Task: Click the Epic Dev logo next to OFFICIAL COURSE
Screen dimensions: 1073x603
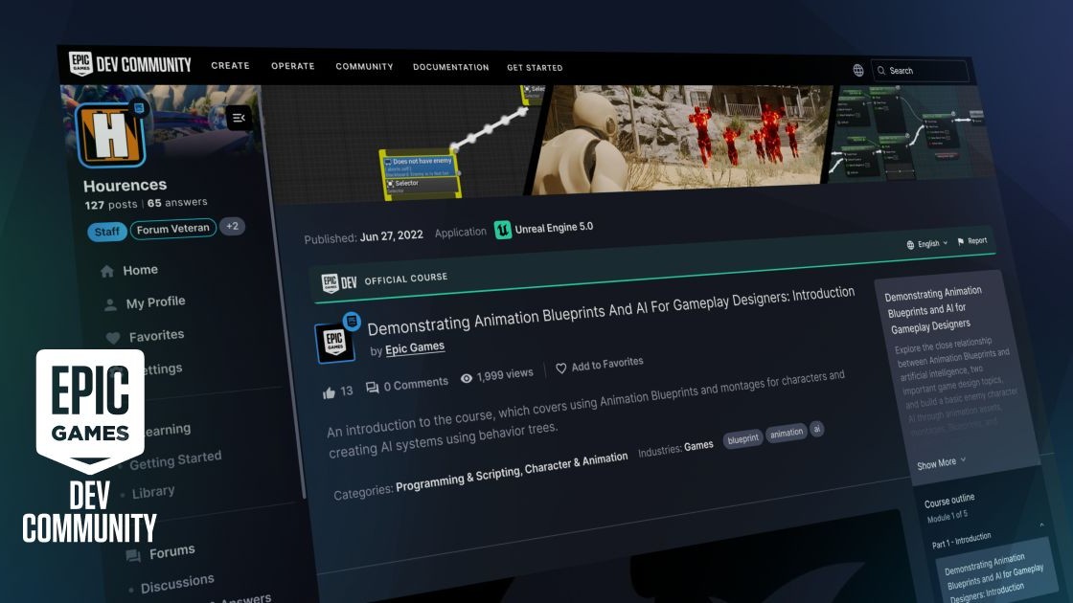Action: click(339, 282)
